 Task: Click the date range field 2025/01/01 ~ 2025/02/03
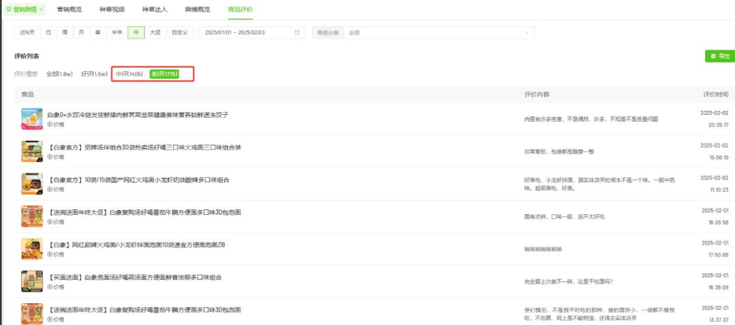pos(251,33)
